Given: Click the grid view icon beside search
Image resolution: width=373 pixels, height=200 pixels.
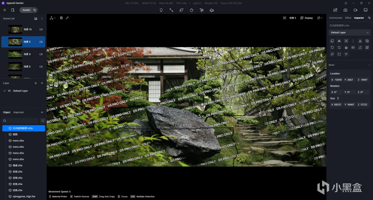Looking at the screenshot, I should pos(43,121).
